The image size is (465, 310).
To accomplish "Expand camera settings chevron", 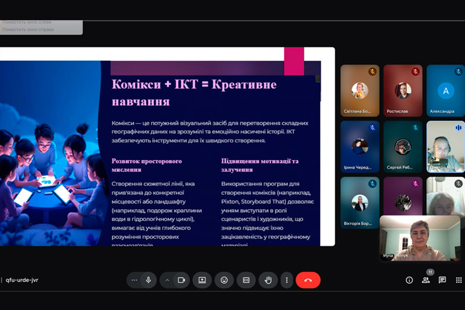I will (x=167, y=280).
